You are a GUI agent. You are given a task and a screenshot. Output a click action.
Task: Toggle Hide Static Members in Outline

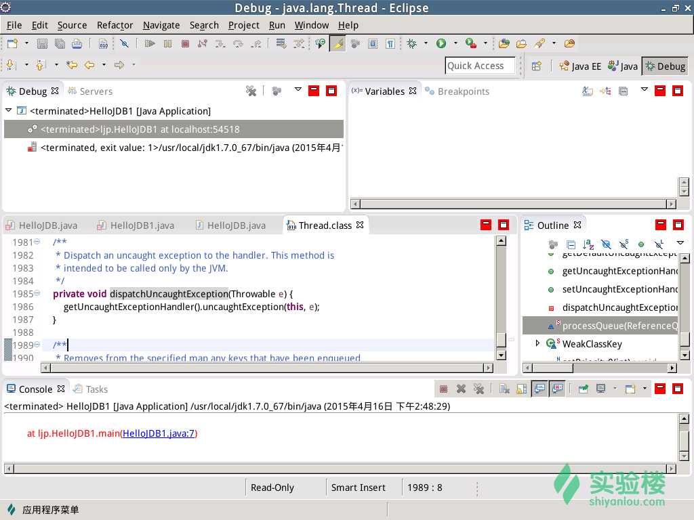click(624, 244)
